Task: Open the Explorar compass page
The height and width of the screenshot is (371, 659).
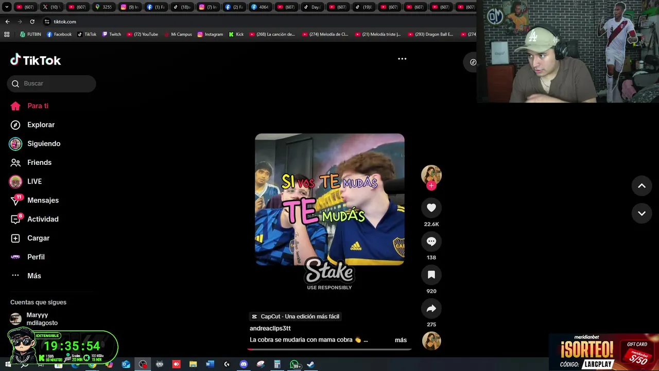Action: click(x=33, y=125)
